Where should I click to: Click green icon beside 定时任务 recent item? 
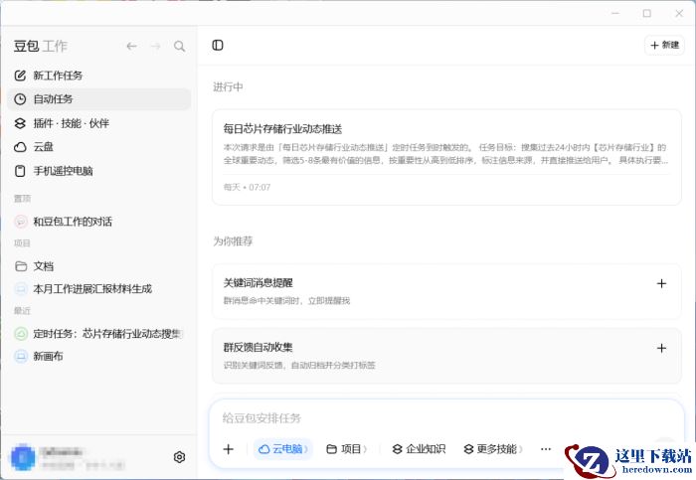tap(21, 334)
